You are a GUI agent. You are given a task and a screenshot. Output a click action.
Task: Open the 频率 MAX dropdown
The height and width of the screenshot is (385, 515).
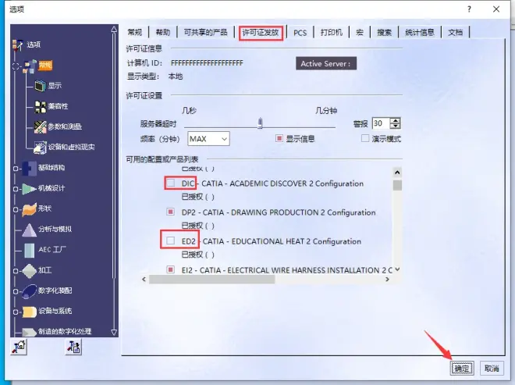coord(208,139)
